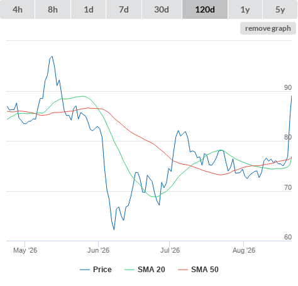Switch chart to 1y range
The height and width of the screenshot is (286, 298).
coord(245,9)
